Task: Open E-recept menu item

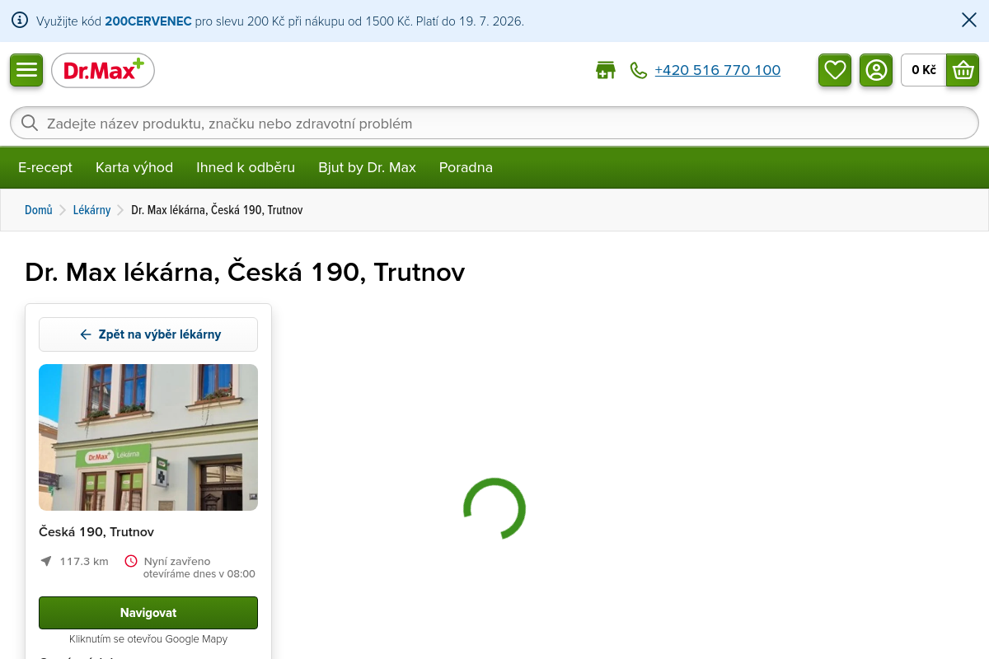Action: tap(45, 167)
